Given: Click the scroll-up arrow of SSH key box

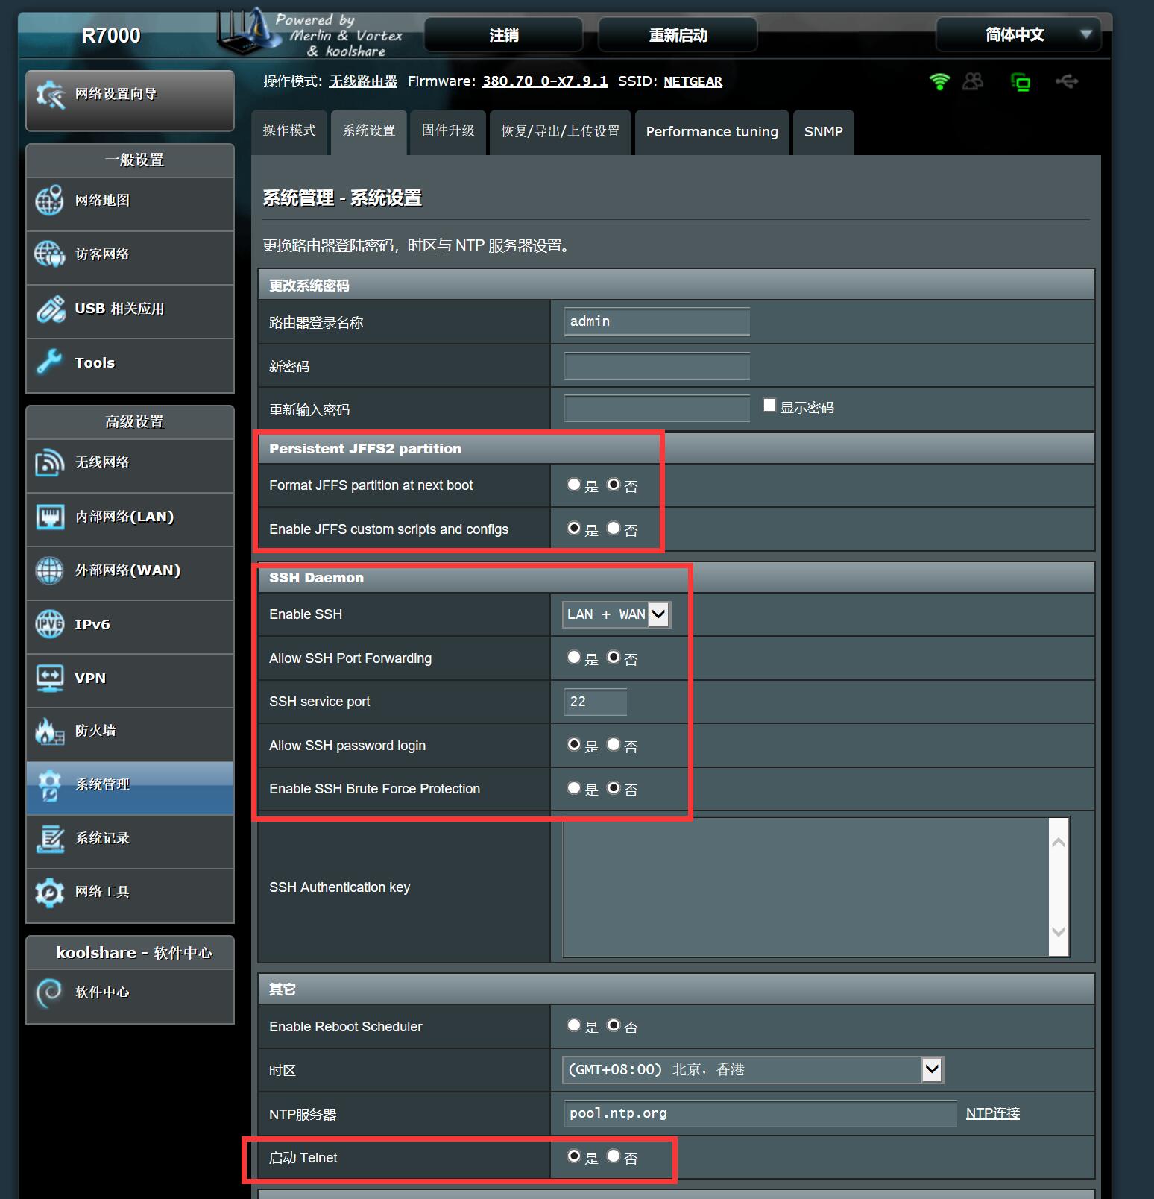Looking at the screenshot, I should pyautogui.click(x=1059, y=843).
